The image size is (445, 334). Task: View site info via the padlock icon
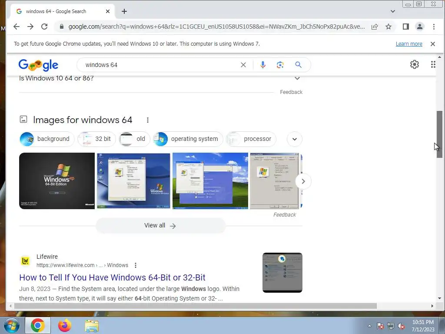[62, 27]
